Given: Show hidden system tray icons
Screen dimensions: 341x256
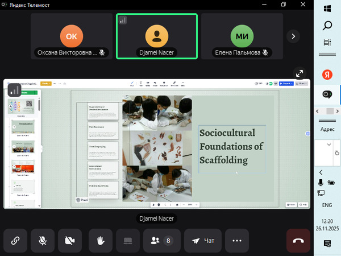Looking at the screenshot, I should coord(321,172).
